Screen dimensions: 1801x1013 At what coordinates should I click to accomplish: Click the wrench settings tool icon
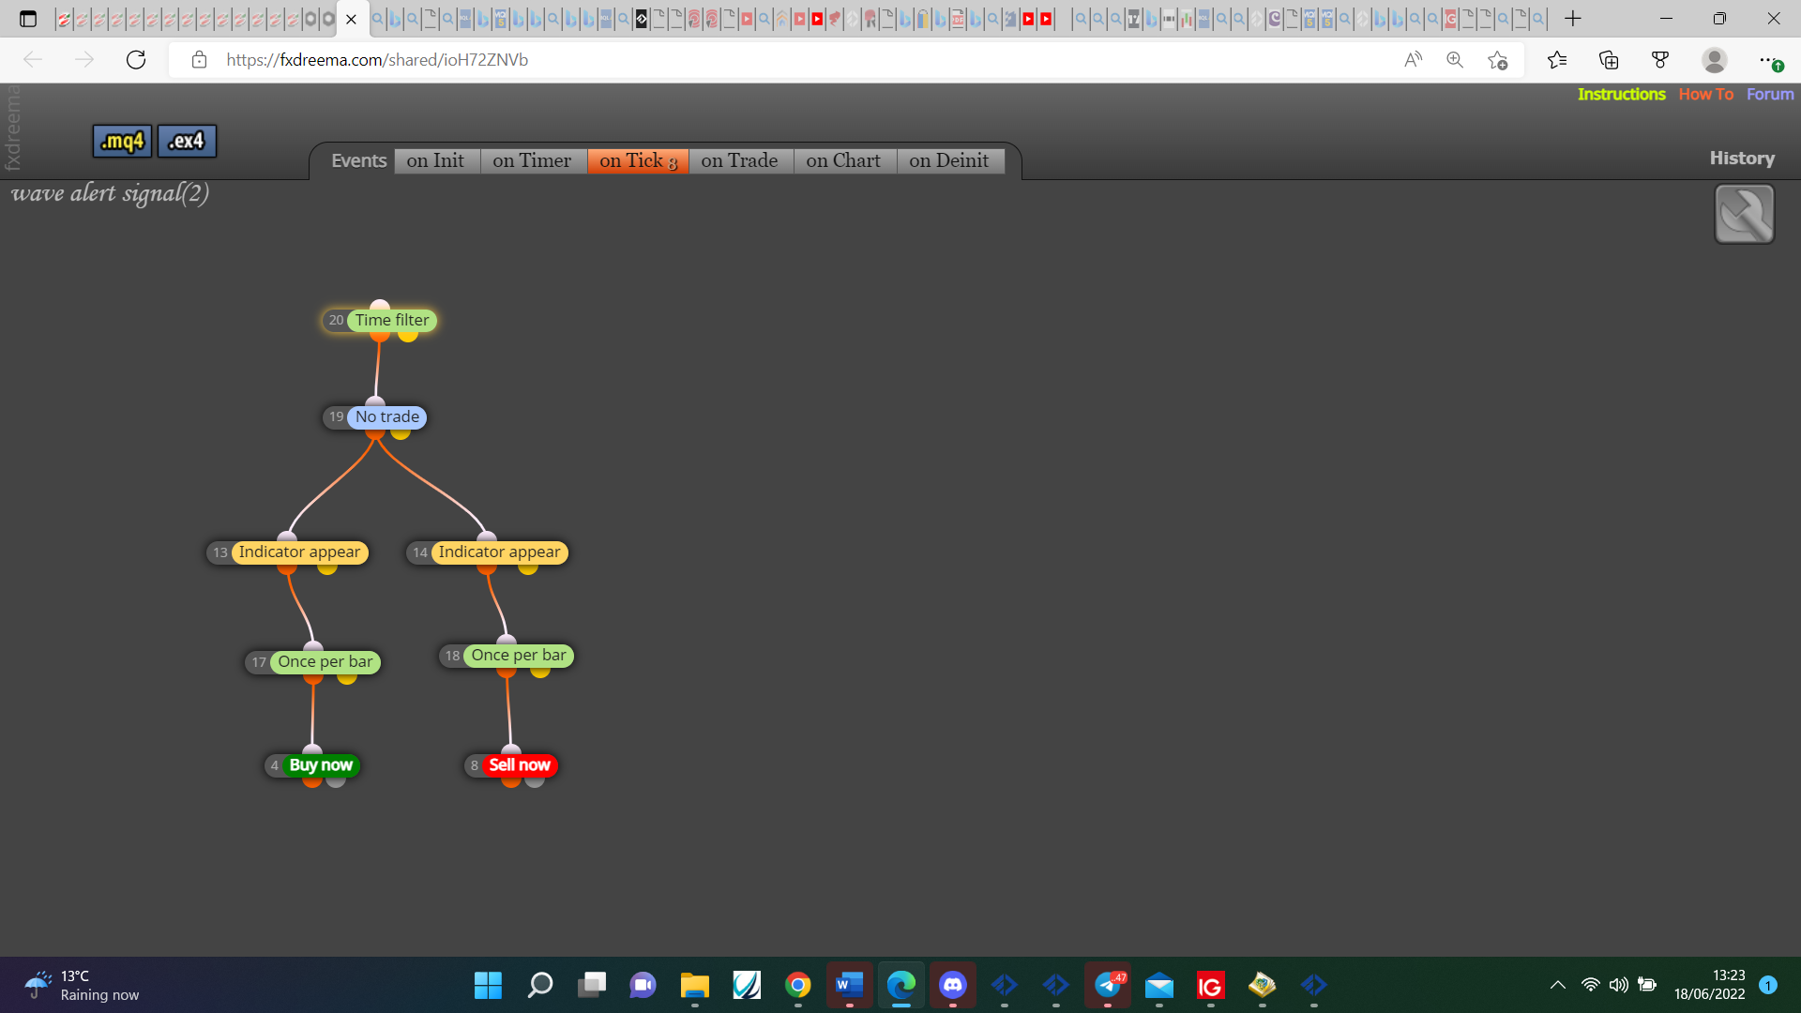1744,214
